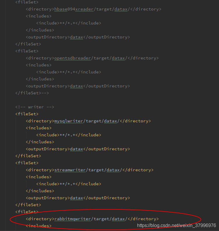This screenshot has width=219, height=231.
Task: Click the outputDirectory line in the mysqlwriter block
Action: [78, 149]
